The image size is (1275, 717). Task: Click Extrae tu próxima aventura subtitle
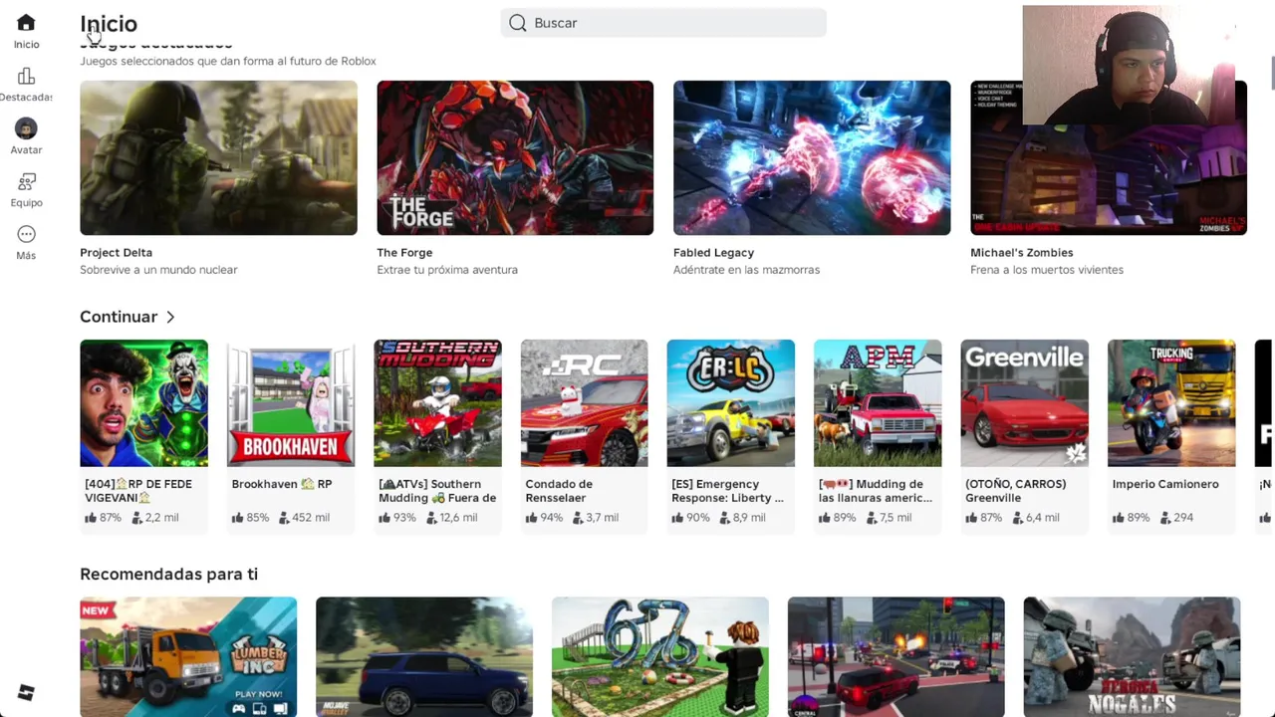click(x=447, y=270)
